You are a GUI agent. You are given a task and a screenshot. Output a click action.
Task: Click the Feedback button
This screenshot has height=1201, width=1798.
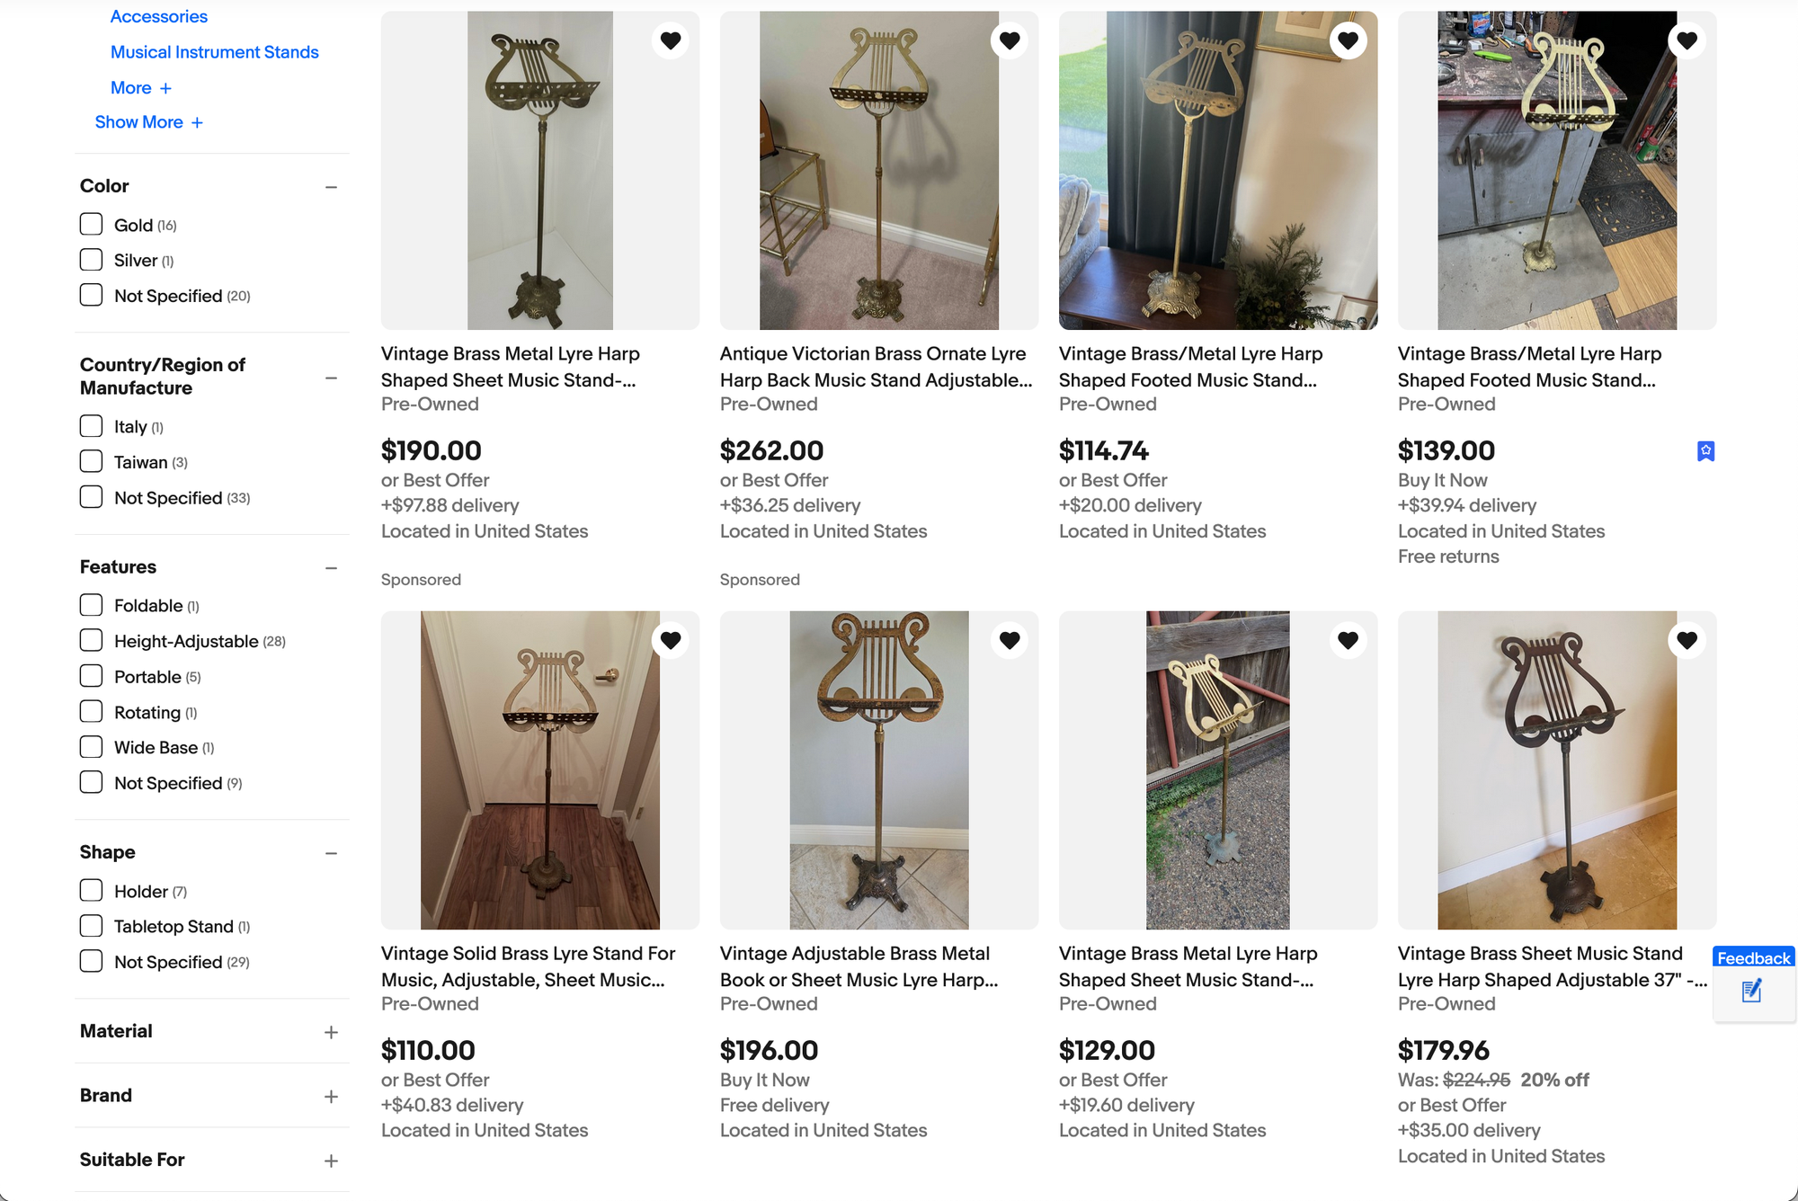pos(1752,958)
